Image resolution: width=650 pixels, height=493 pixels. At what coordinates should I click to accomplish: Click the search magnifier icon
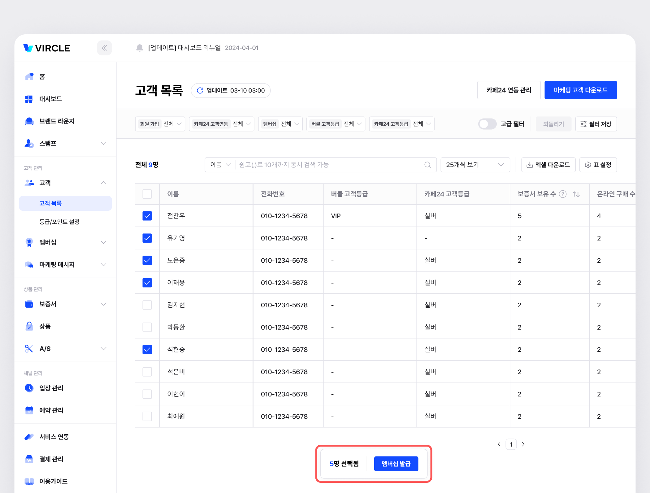tap(427, 165)
